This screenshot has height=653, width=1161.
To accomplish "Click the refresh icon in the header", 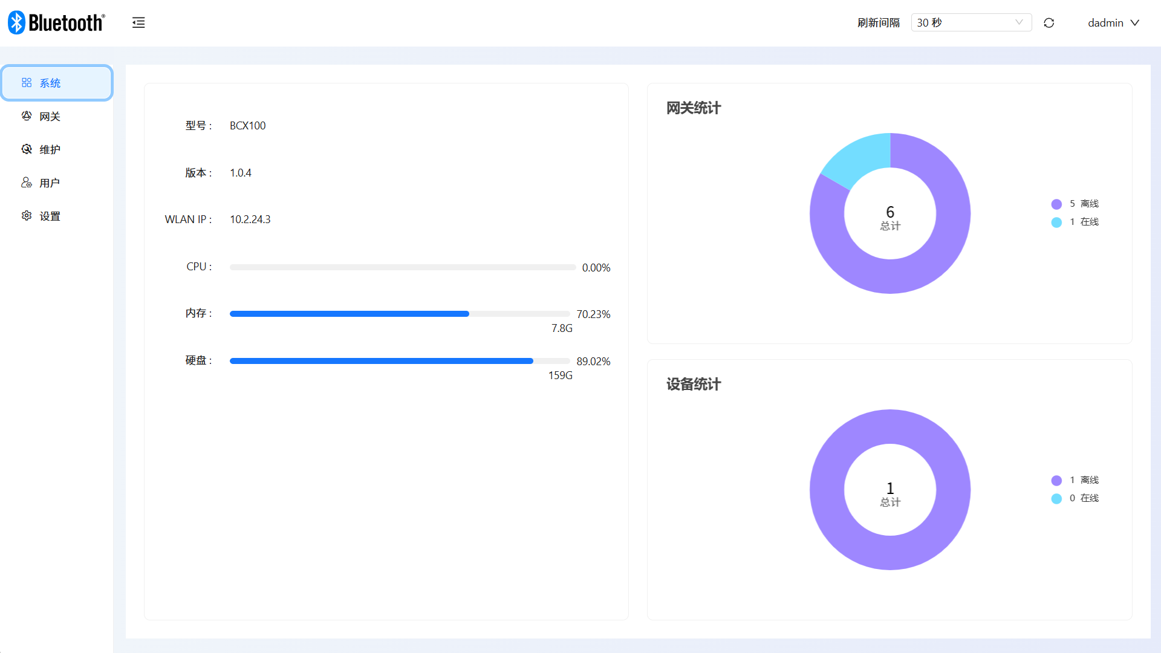I will 1049,23.
